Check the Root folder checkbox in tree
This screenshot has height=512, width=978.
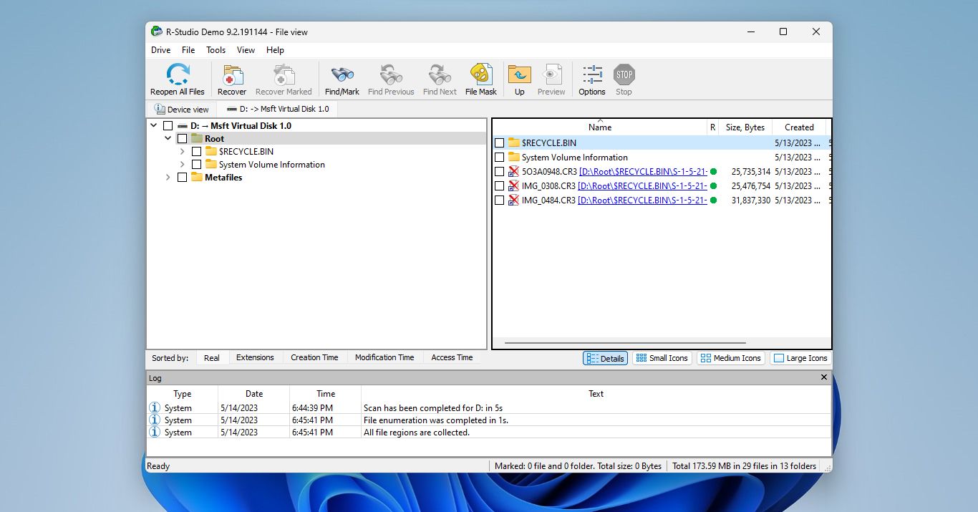point(182,139)
